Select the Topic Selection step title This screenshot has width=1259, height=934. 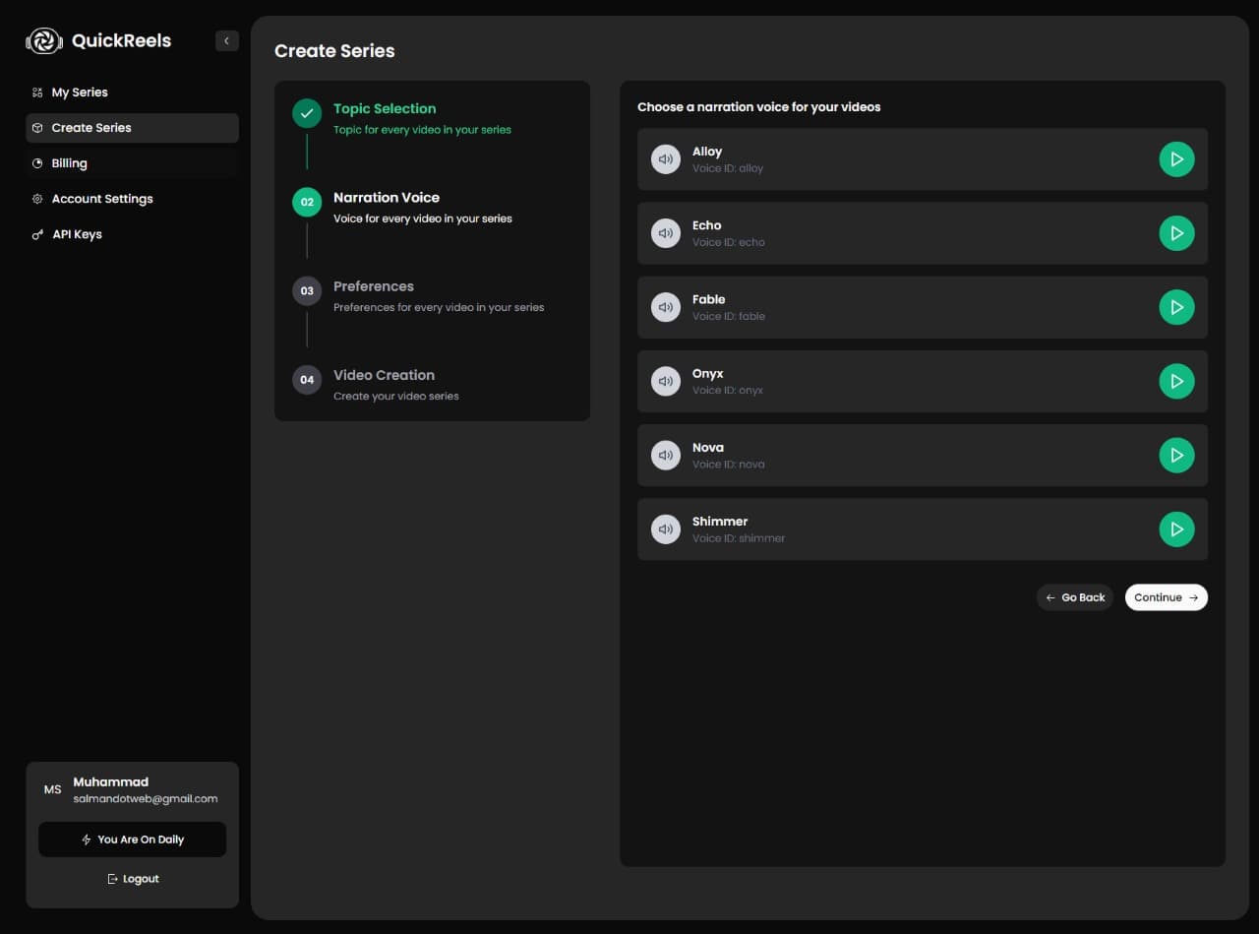tap(385, 108)
